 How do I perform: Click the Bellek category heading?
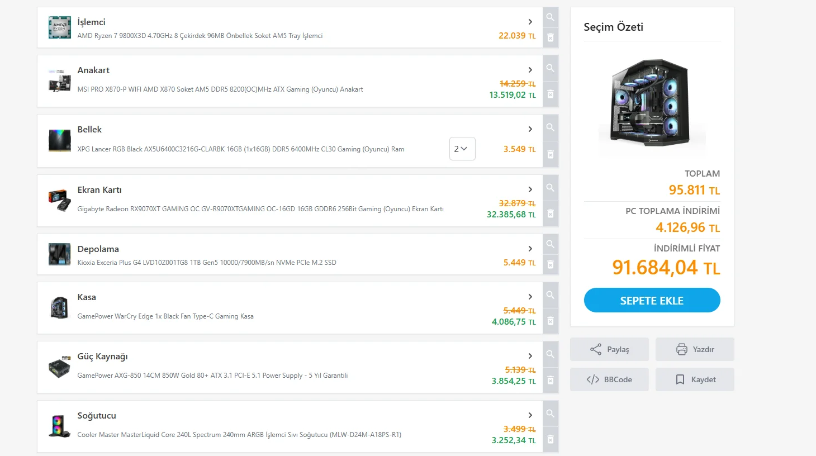click(x=89, y=129)
